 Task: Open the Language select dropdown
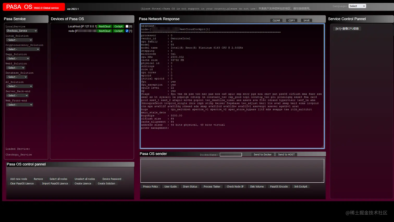[x=357, y=6]
